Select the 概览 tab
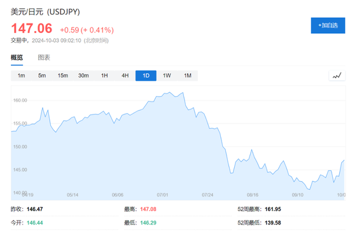The height and width of the screenshot is (234, 350). click(x=17, y=58)
